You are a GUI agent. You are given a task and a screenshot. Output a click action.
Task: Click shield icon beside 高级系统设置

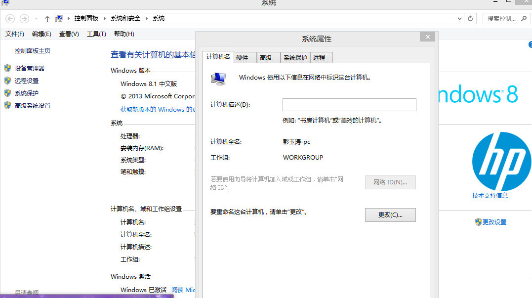[7, 106]
